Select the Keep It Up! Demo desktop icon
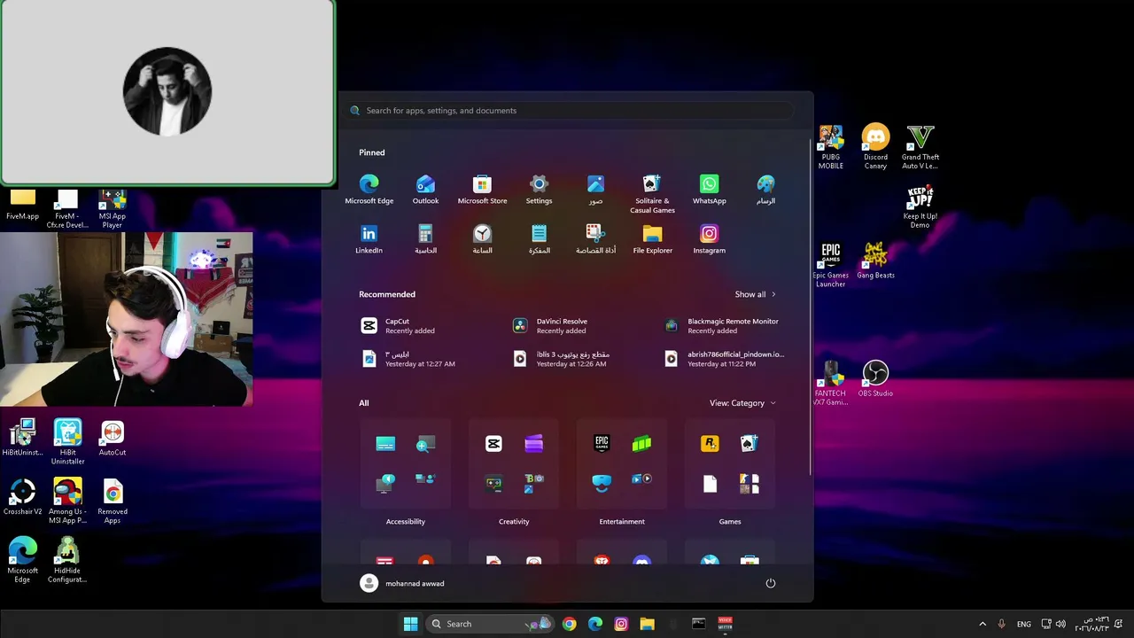Screen dimensions: 1134x638 tap(920, 206)
